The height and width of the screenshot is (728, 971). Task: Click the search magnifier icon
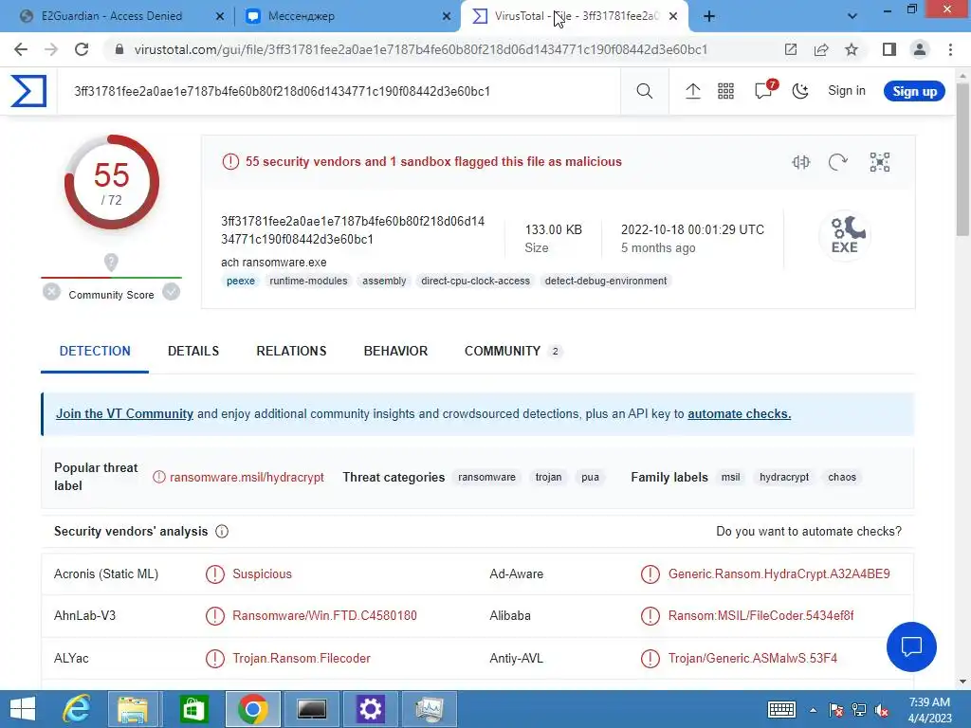644,91
